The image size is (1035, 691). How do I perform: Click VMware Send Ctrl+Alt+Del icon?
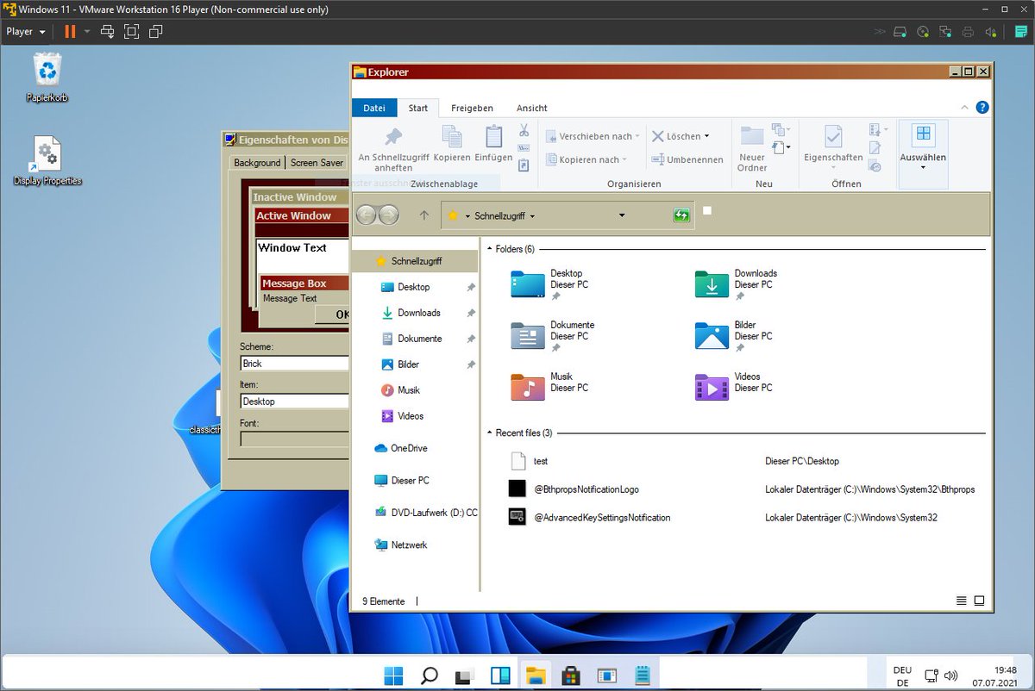107,32
